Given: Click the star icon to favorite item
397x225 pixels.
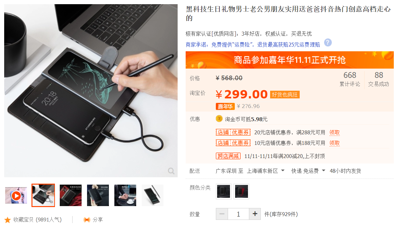Looking at the screenshot, I should [7, 220].
